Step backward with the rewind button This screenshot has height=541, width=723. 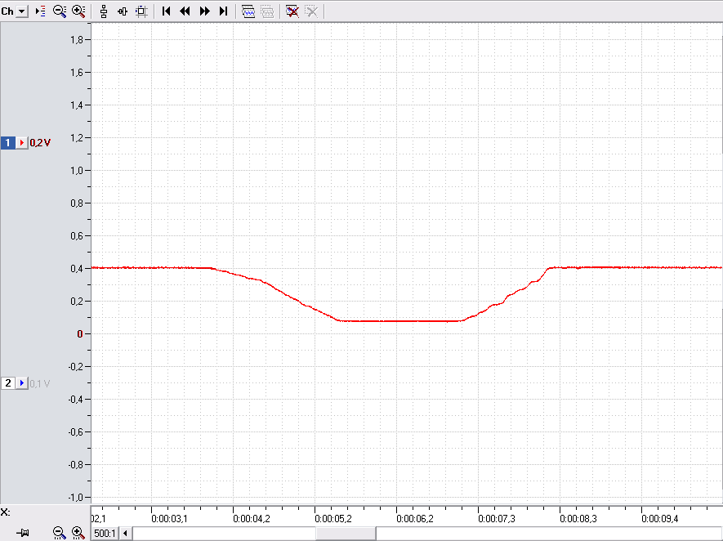pos(185,11)
